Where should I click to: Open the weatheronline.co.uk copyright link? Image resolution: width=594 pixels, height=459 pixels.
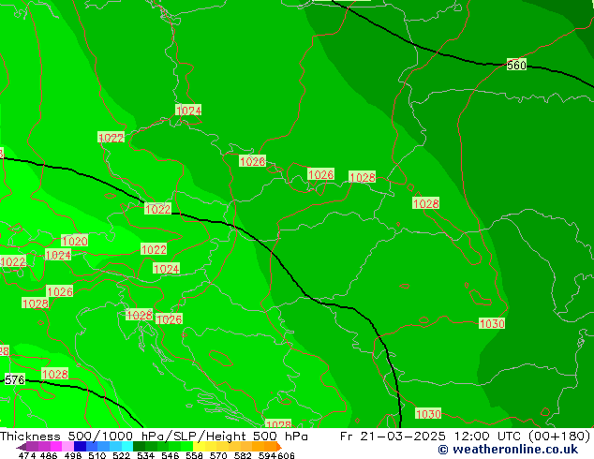click(508, 450)
